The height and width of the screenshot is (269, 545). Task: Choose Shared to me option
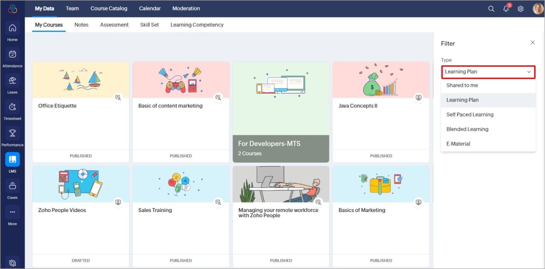click(488, 85)
